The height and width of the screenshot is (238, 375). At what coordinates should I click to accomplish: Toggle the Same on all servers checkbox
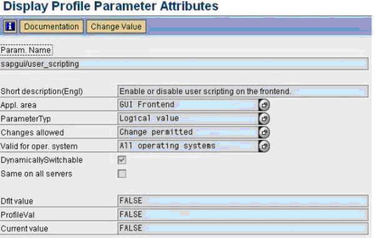122,174
